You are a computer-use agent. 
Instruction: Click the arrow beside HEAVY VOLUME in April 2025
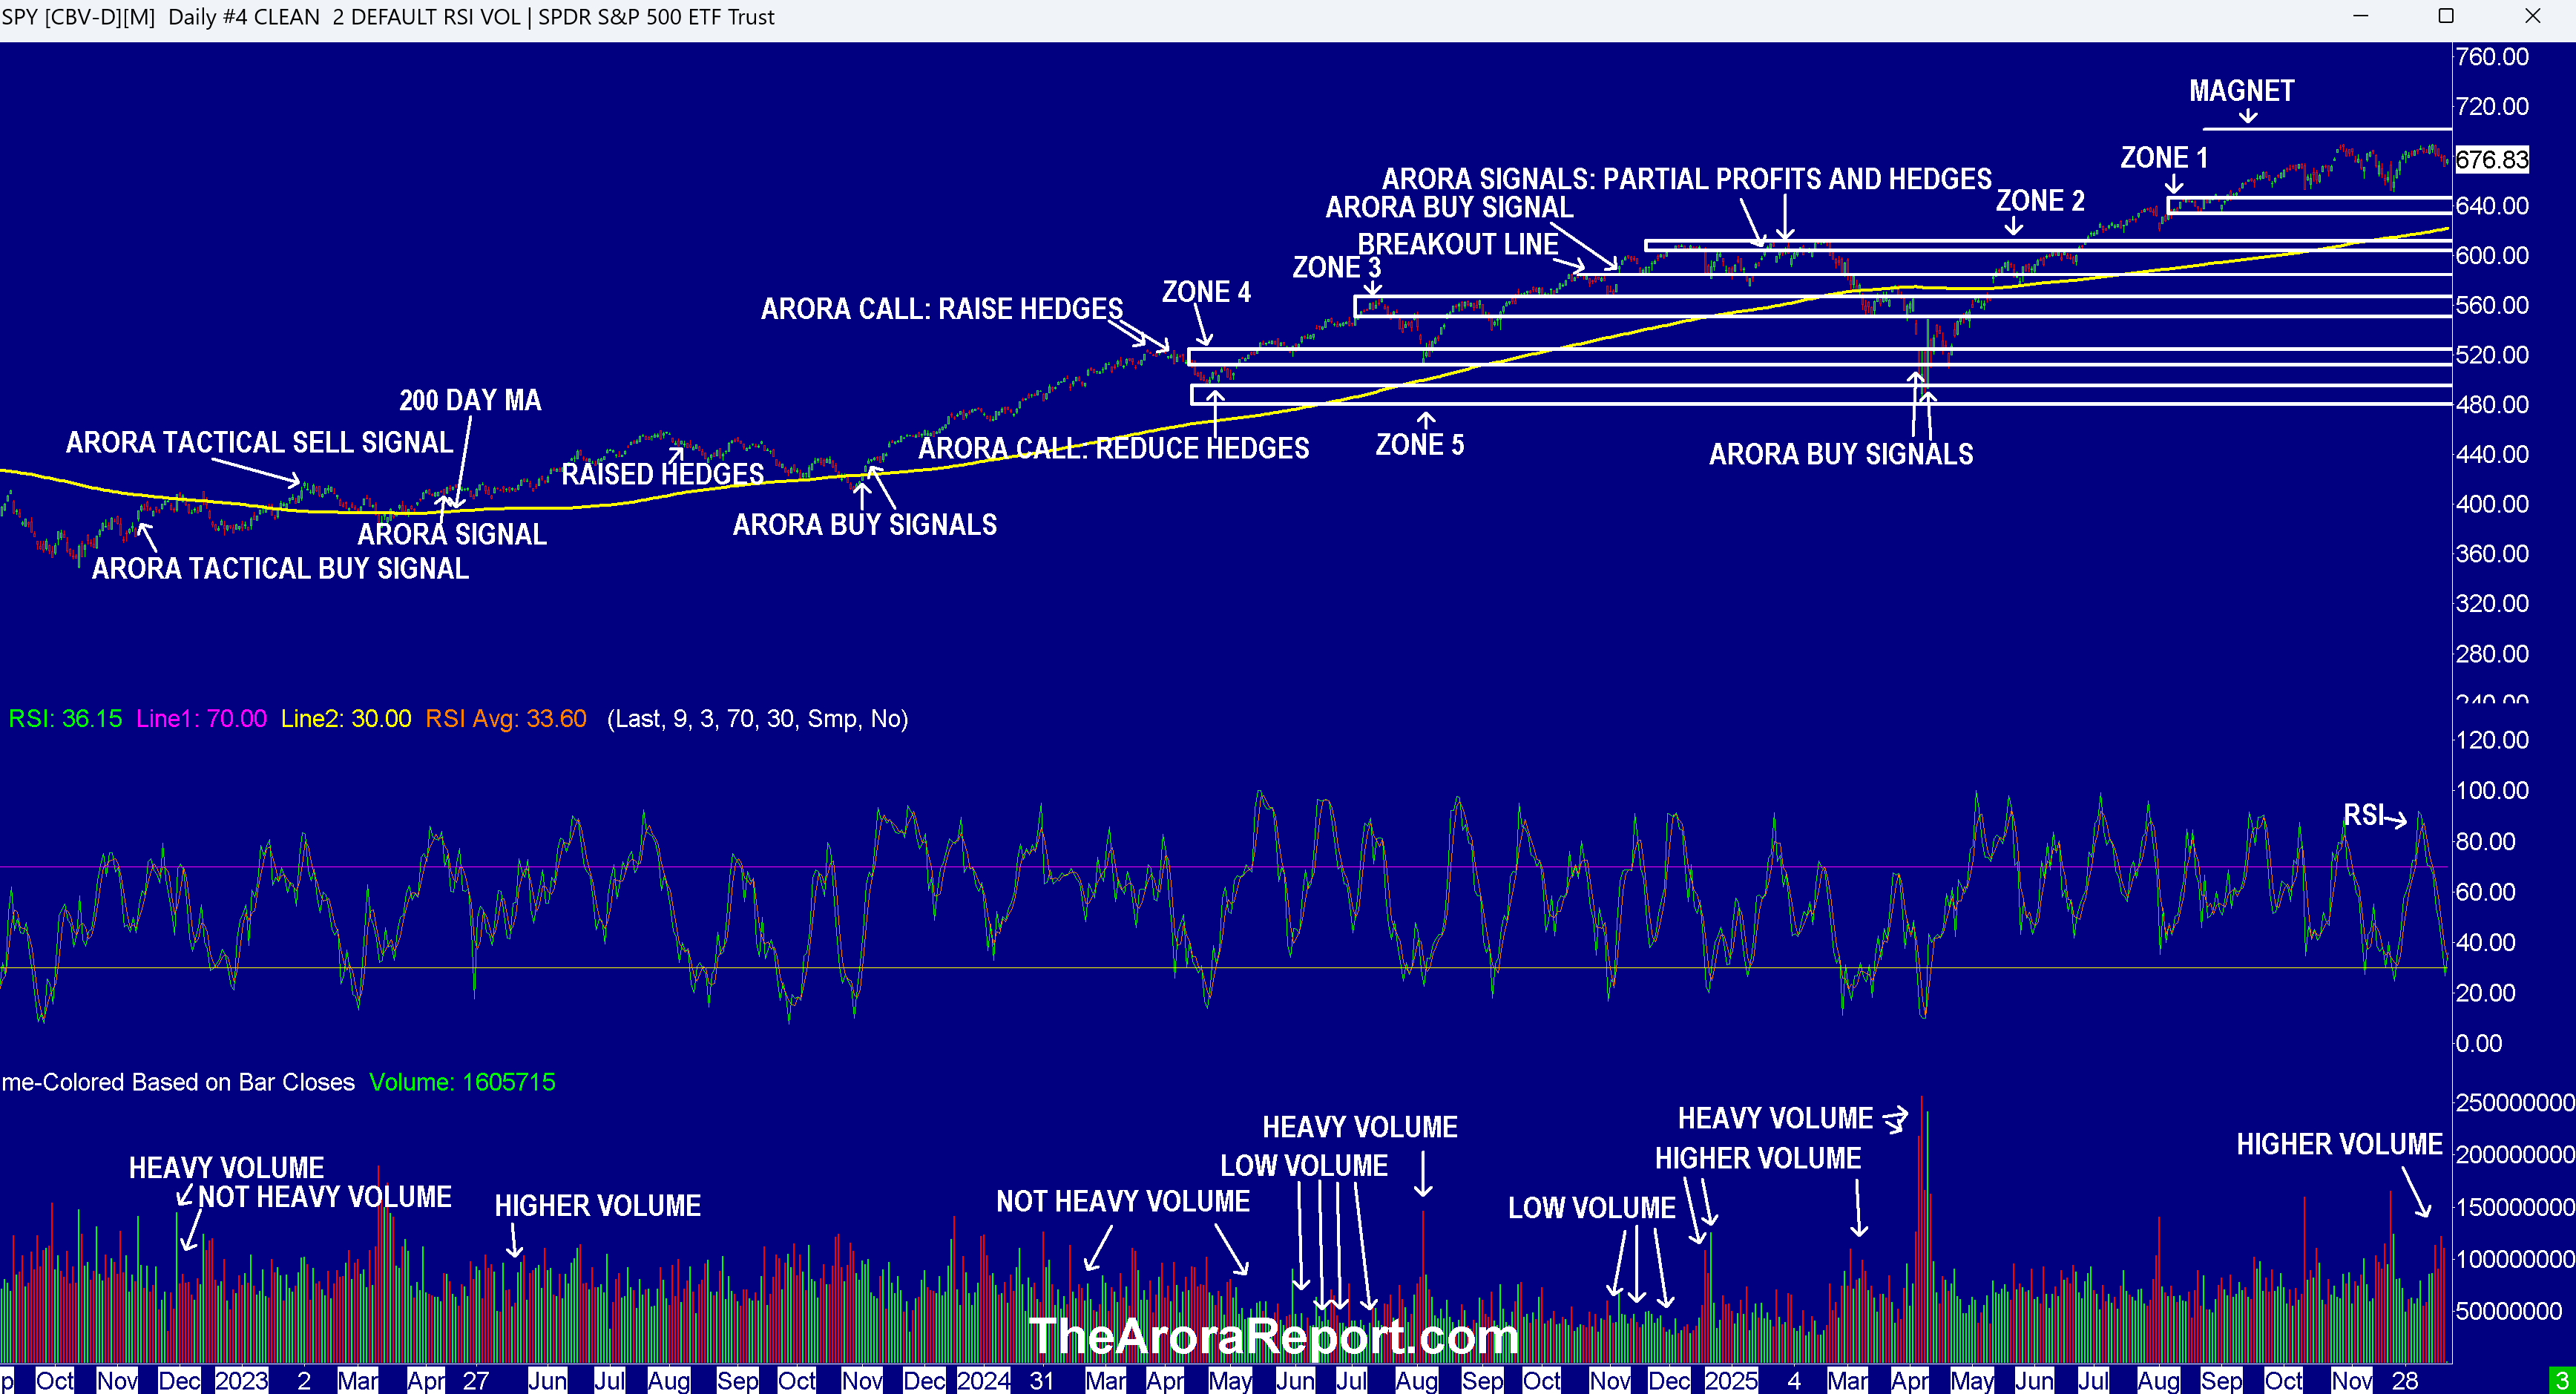(1896, 1119)
